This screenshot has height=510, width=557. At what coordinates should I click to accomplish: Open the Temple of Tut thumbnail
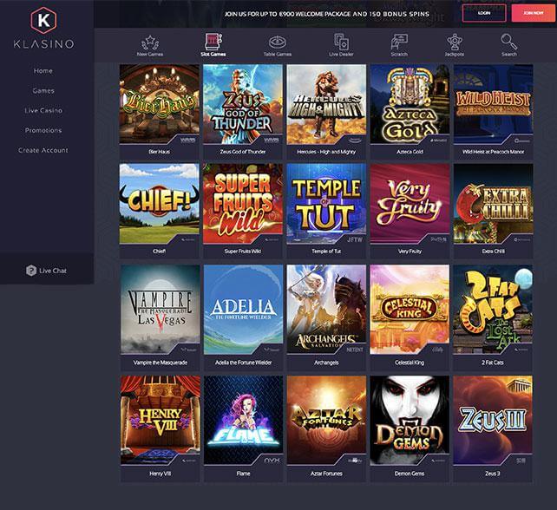(x=326, y=204)
